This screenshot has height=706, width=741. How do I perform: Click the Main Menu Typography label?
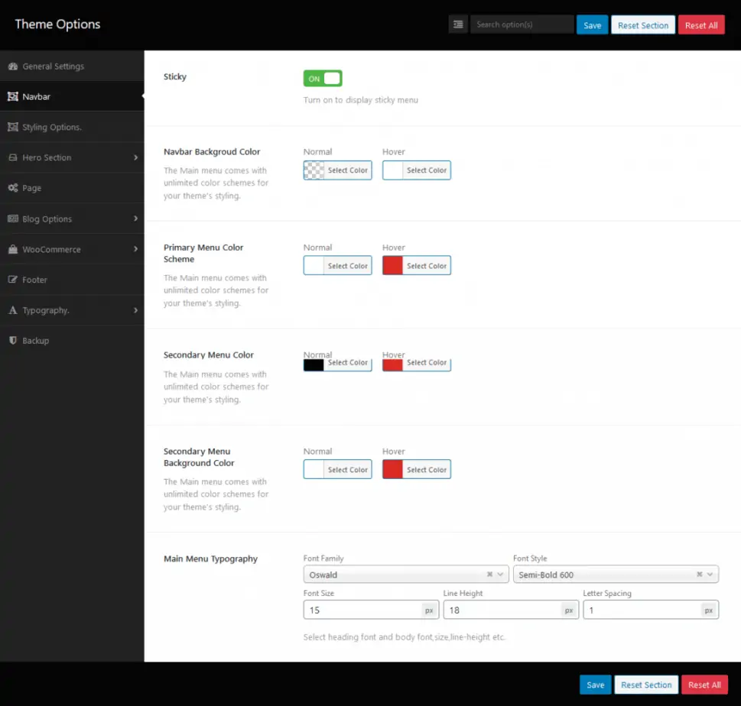tap(210, 559)
